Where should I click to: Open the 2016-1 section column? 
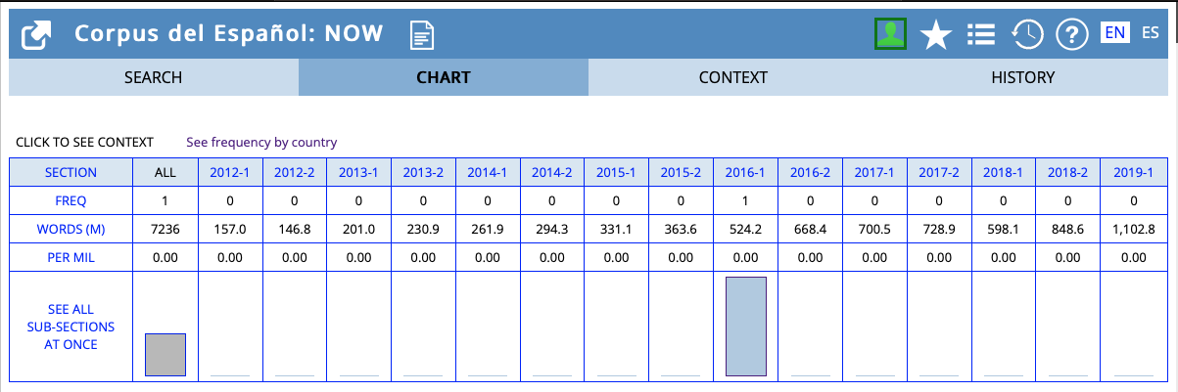click(746, 172)
